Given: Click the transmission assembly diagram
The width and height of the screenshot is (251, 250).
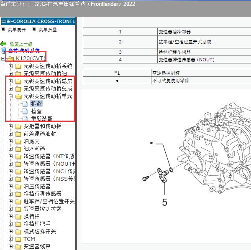Looking at the screenshot, I should coord(214,149).
